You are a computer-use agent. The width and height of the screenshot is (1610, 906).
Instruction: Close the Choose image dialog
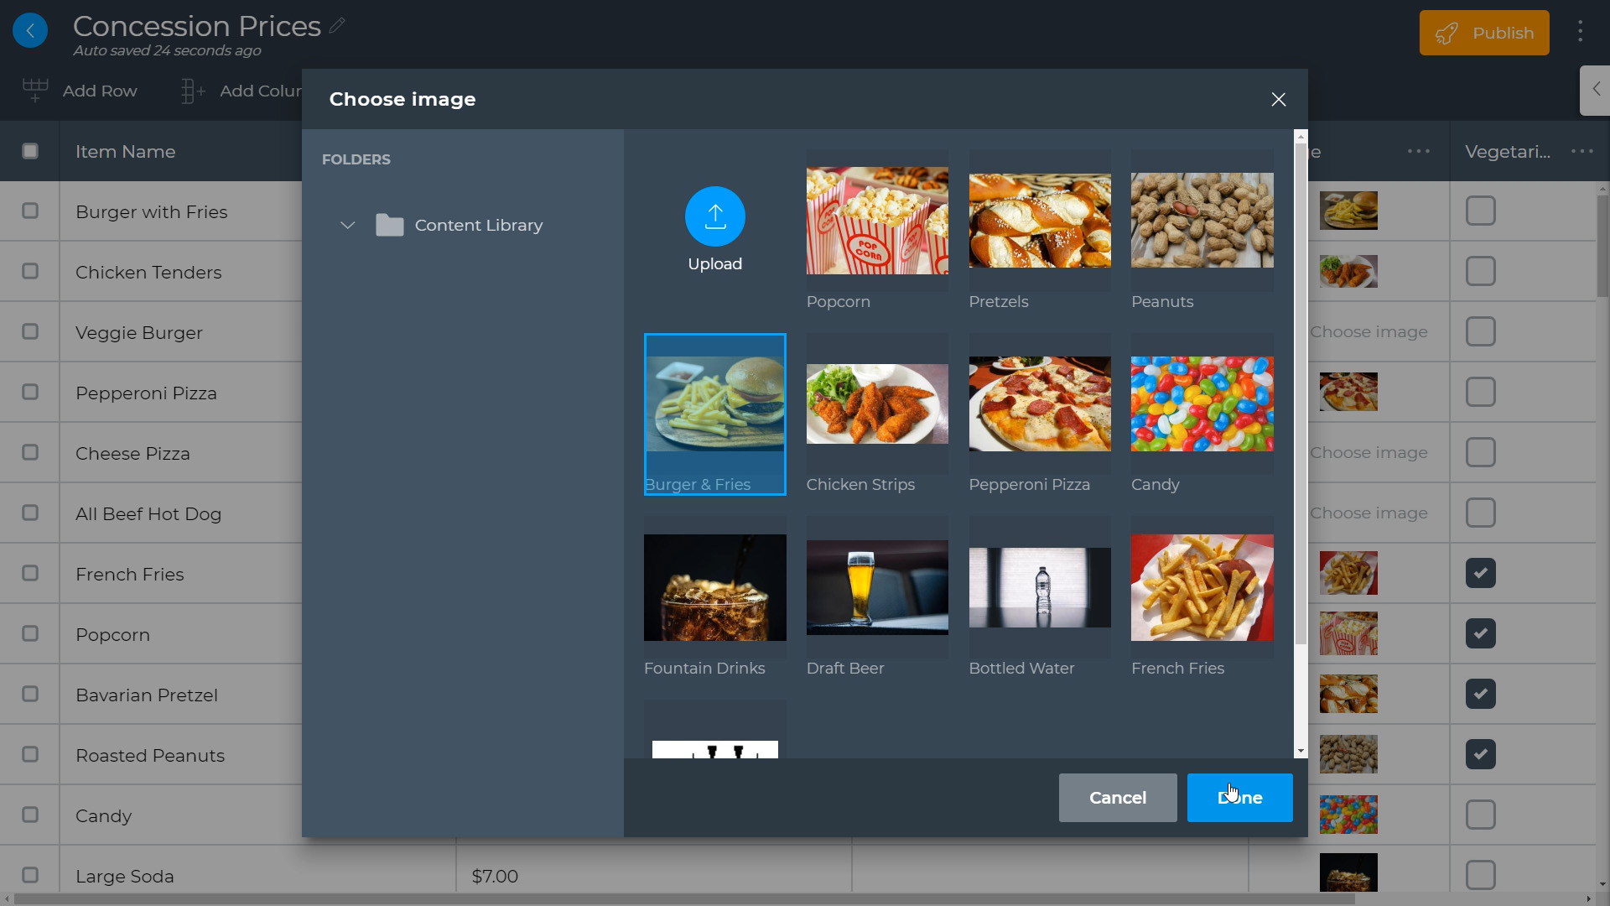[1278, 100]
